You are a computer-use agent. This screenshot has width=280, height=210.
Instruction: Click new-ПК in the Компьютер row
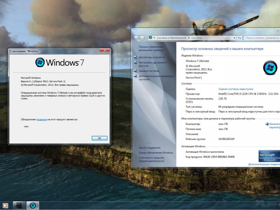[x=223, y=124]
